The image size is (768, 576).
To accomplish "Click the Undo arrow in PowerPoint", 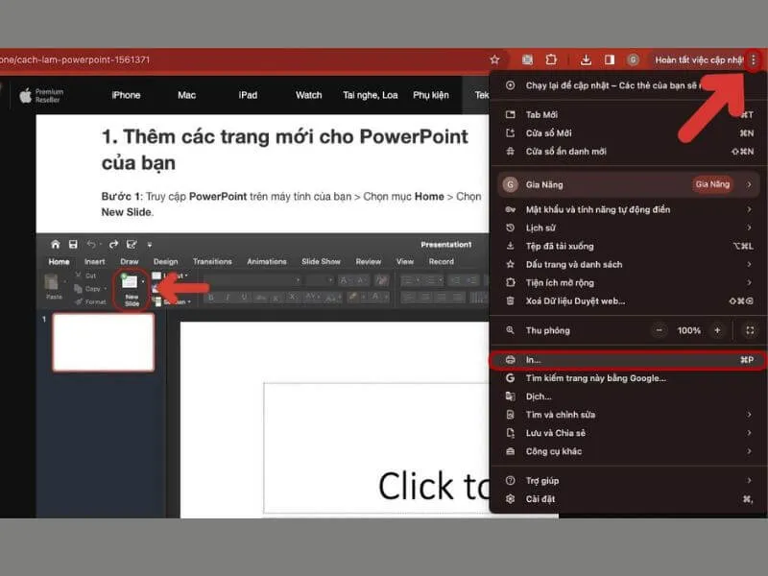I will [x=91, y=244].
